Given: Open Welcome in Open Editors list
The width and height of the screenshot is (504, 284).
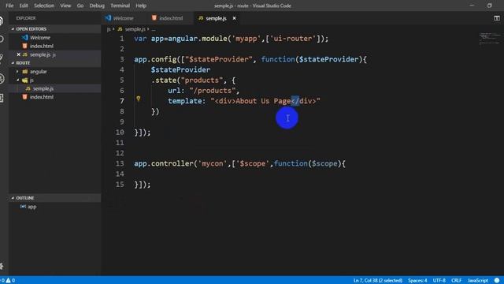Looking at the screenshot, I should click(x=40, y=37).
